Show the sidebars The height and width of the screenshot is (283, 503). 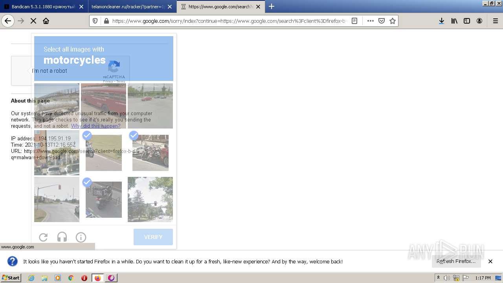[467, 21]
